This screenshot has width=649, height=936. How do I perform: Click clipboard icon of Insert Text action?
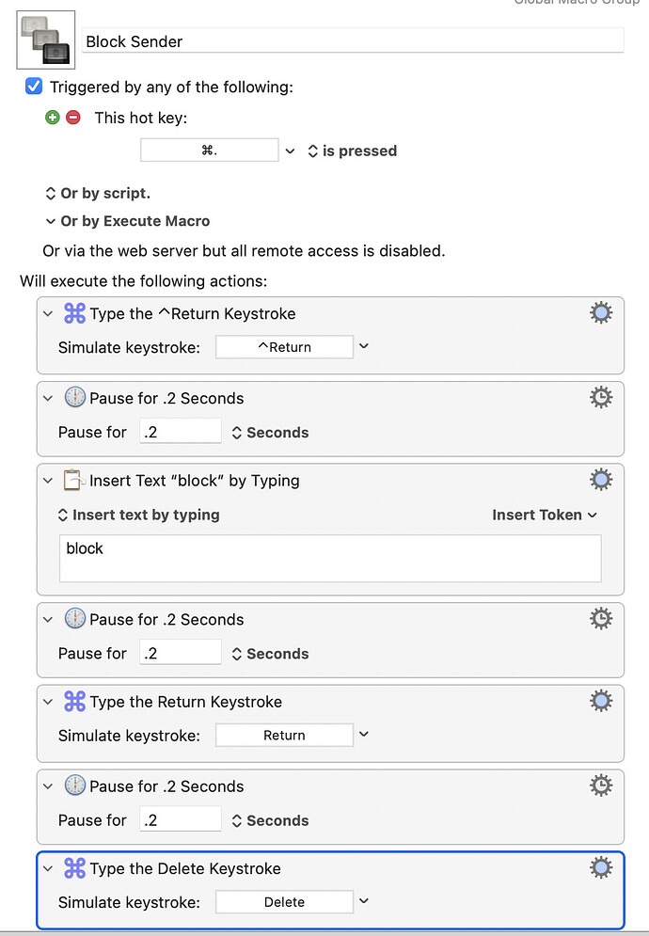pos(72,480)
